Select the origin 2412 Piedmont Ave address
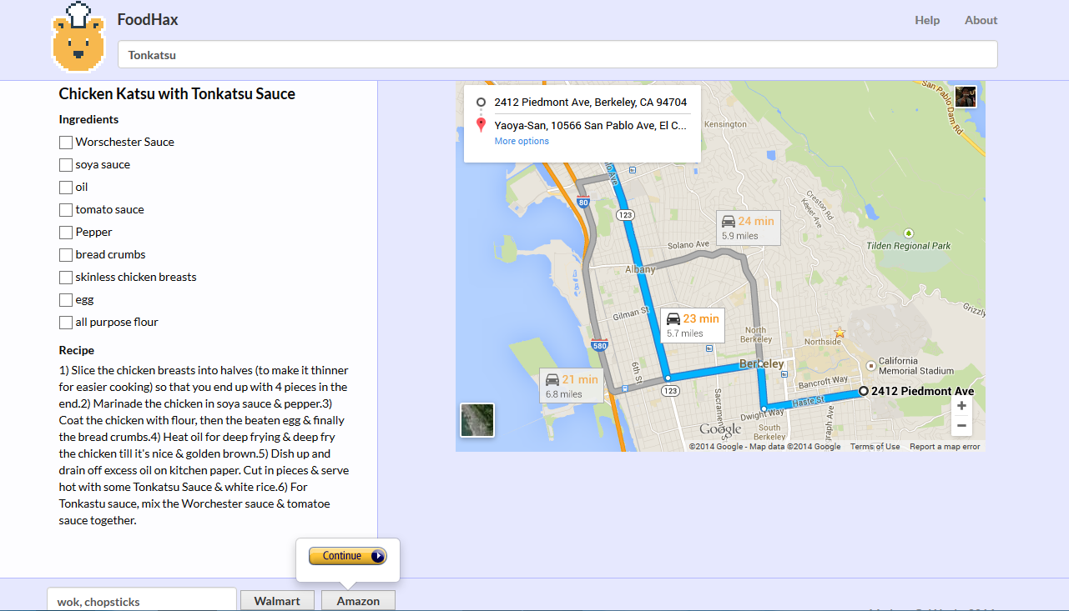 (x=591, y=103)
